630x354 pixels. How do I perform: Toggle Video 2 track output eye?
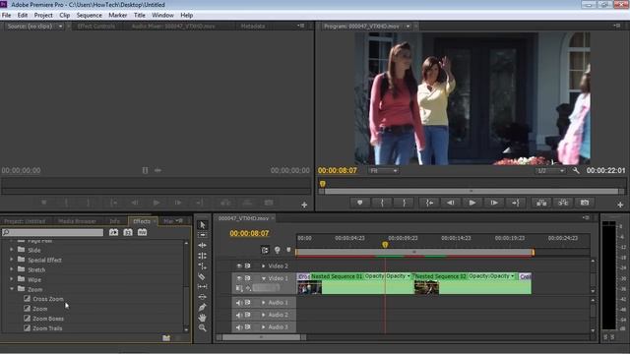coord(239,265)
